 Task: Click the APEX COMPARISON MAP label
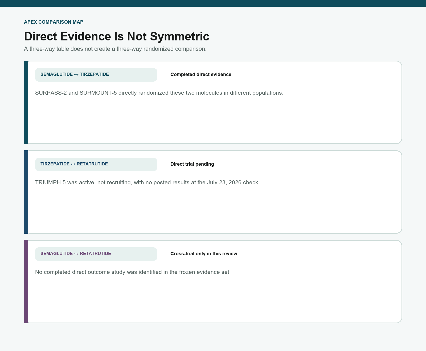pyautogui.click(x=54, y=22)
